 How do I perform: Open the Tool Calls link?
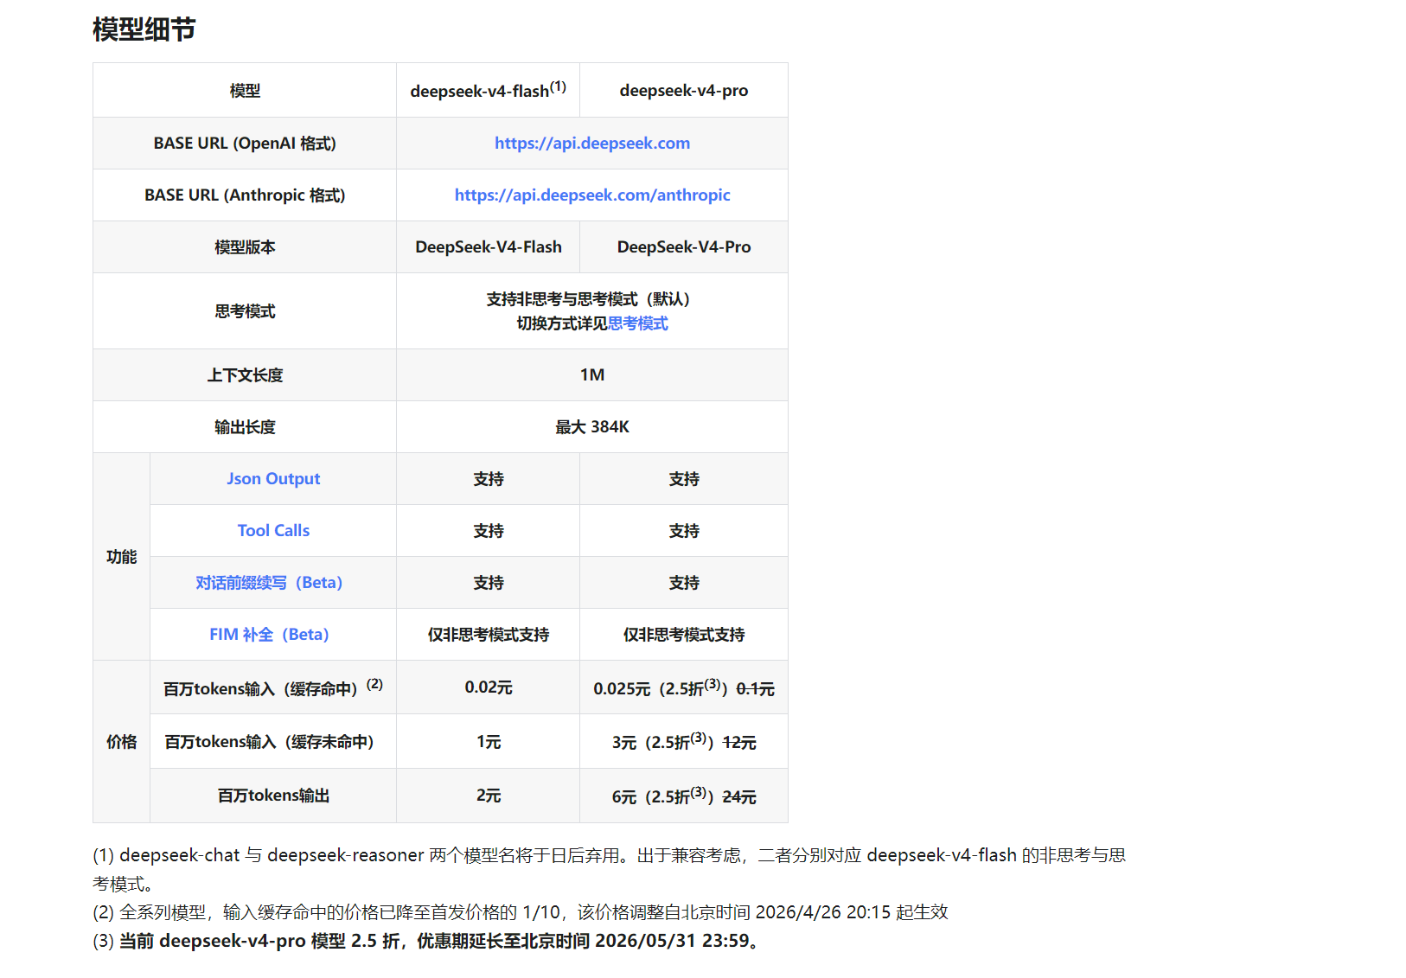[x=273, y=531]
